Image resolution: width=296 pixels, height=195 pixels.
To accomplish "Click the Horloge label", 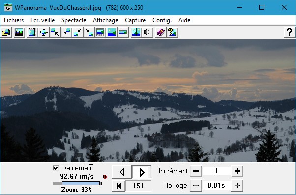I will click(175, 186).
